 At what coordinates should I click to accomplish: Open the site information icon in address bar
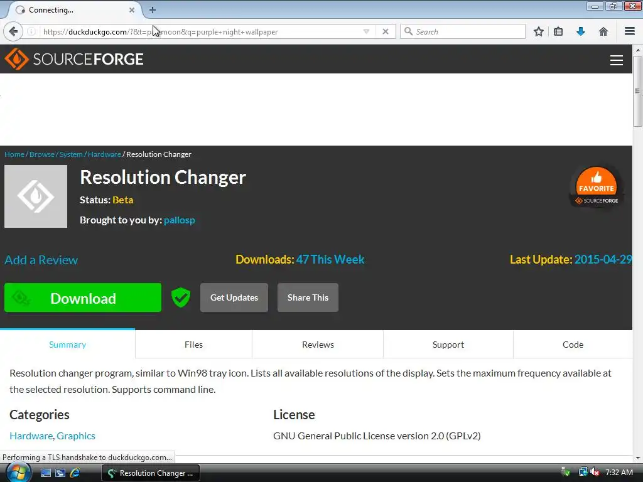(31, 31)
